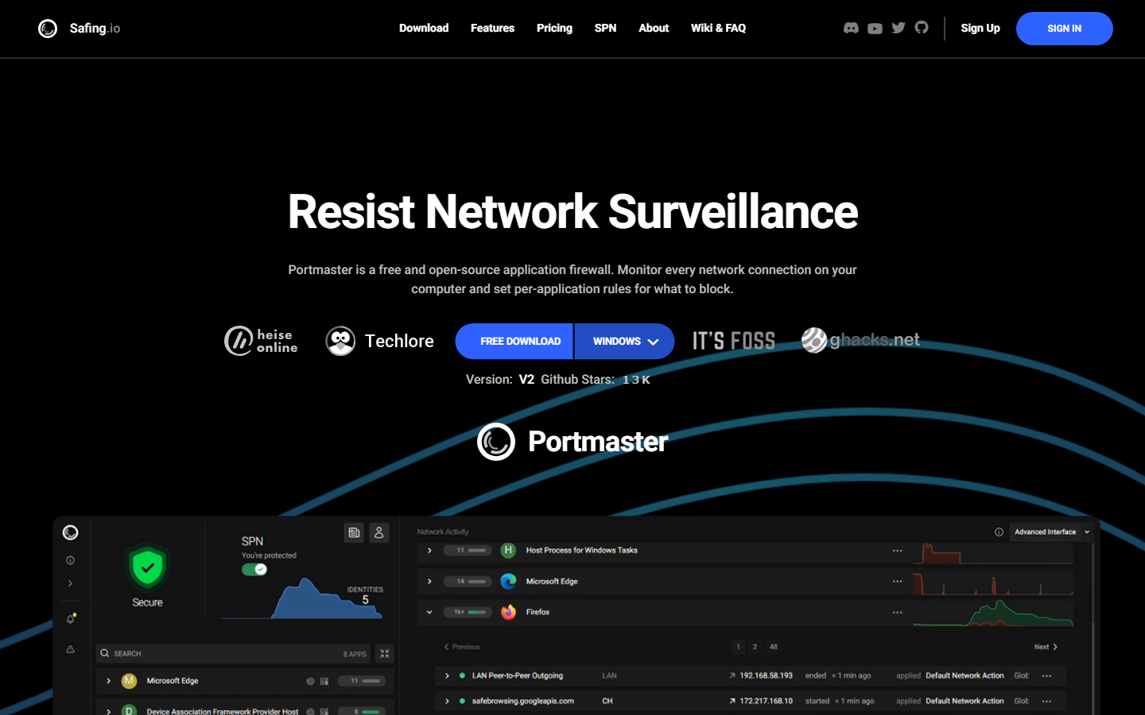
Task: Expand Microsoft Edge in the apps list
Action: (x=108, y=681)
